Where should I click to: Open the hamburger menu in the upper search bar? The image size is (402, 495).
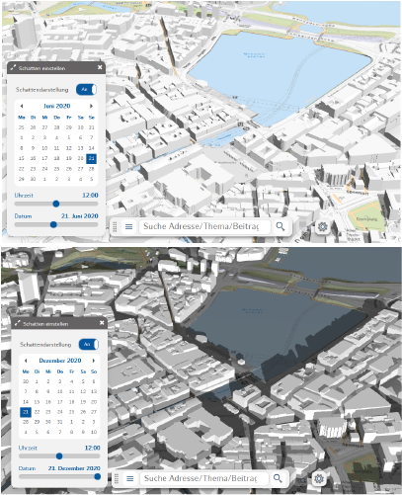click(128, 226)
